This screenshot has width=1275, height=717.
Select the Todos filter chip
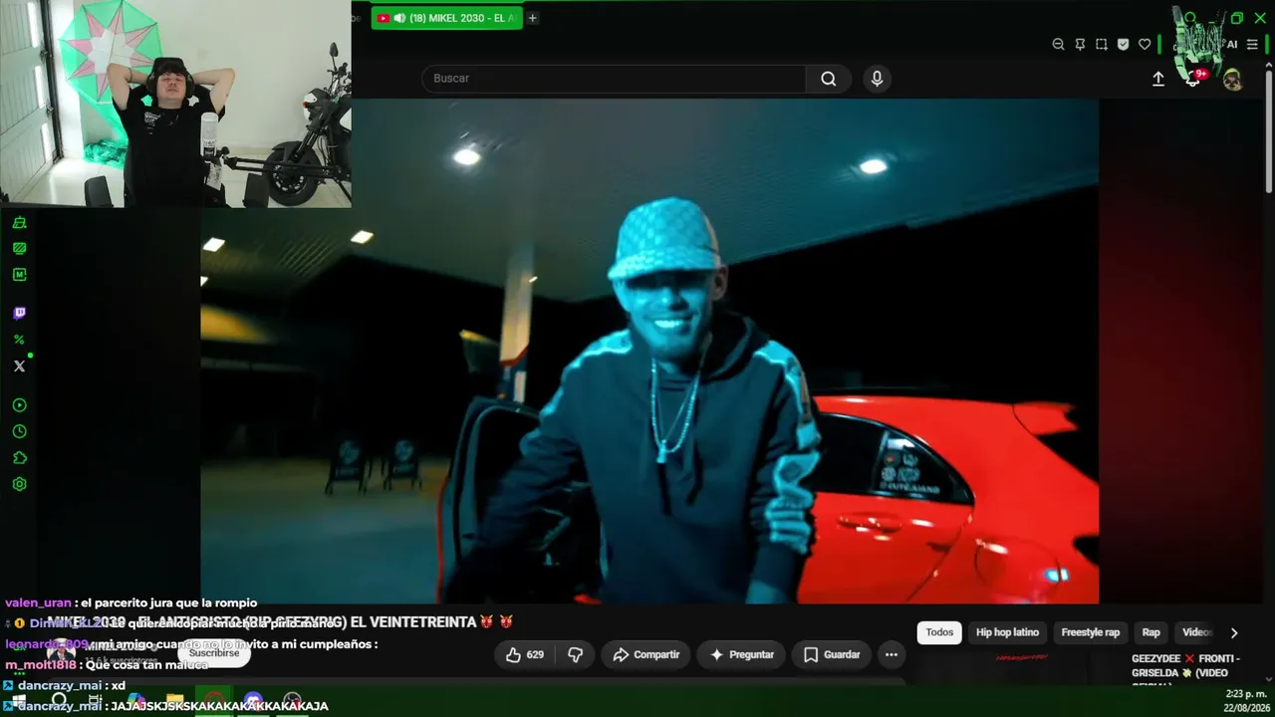[939, 632]
